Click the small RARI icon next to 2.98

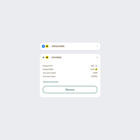(96, 69)
